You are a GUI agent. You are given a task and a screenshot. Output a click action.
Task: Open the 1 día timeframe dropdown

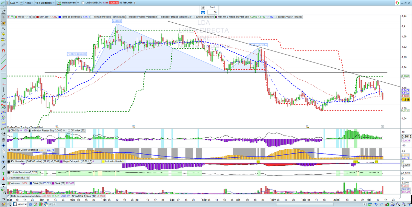click(x=29, y=3)
